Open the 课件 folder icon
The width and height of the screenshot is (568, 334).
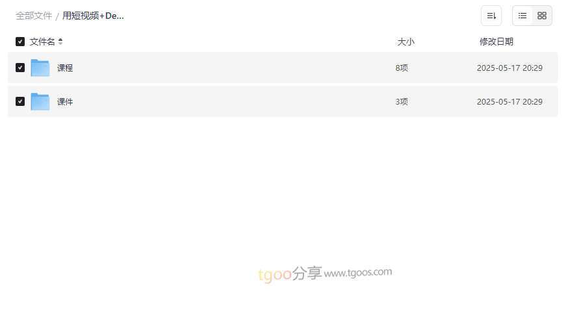(40, 101)
